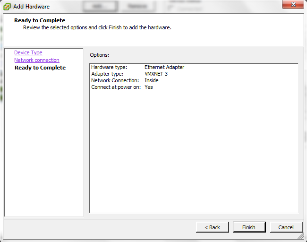
Task: Click the Ethernet Adapter value
Action: point(164,67)
